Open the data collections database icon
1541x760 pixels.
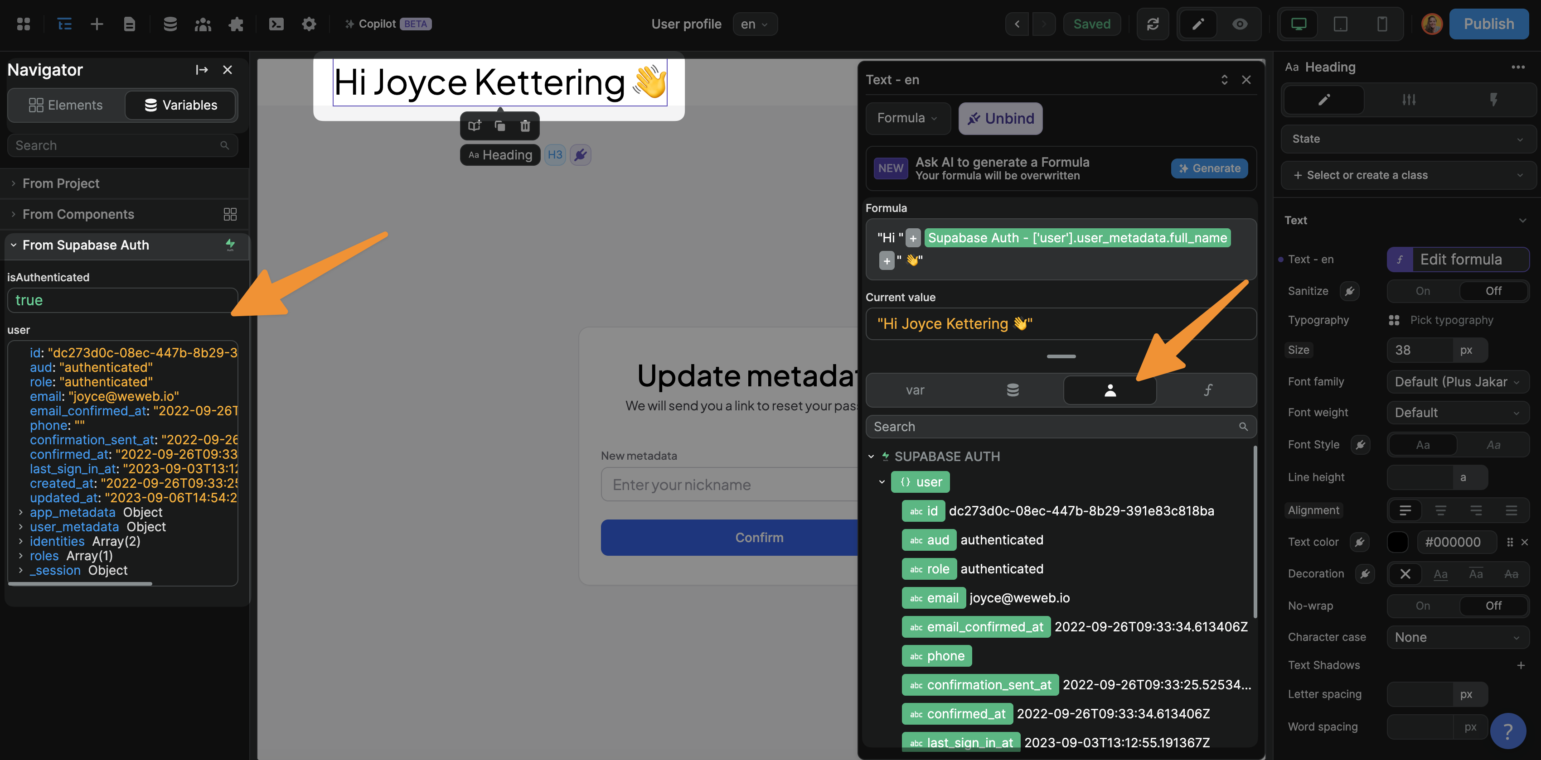point(170,24)
